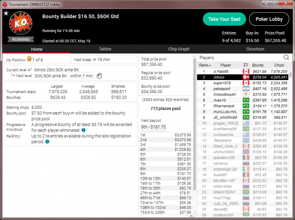This screenshot has width=295, height=220.
Task: Click Canada flag for bigre1979
Action: tap(246, 83)
